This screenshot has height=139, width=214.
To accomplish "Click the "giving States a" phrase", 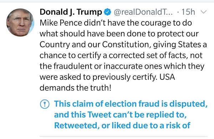I will (x=180, y=45).
